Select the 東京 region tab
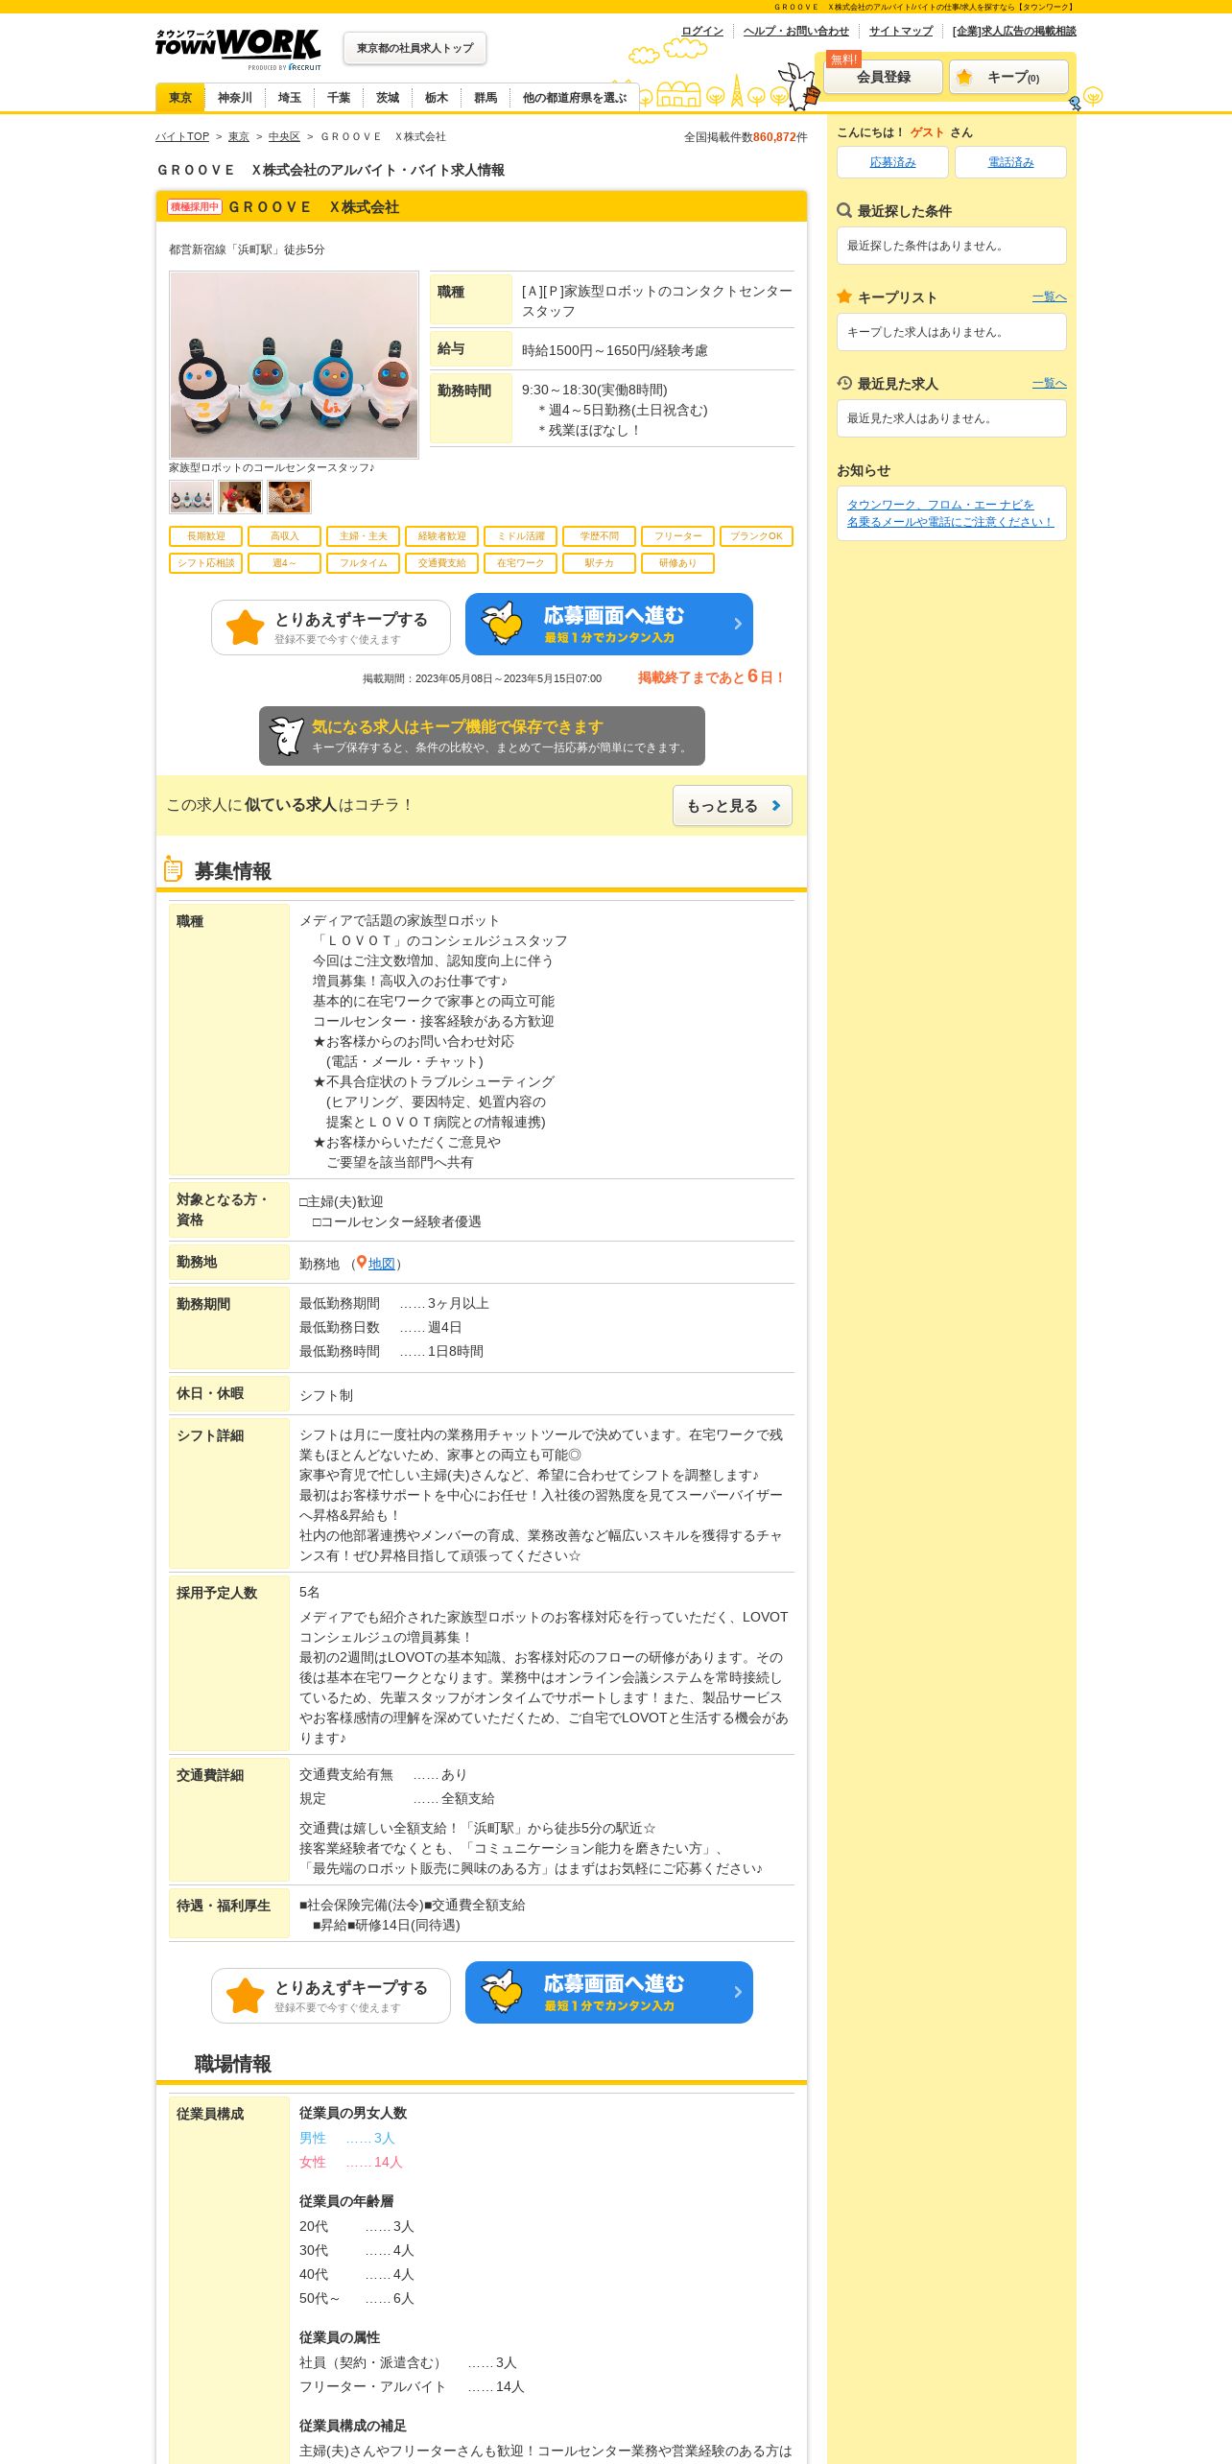 tap(180, 98)
